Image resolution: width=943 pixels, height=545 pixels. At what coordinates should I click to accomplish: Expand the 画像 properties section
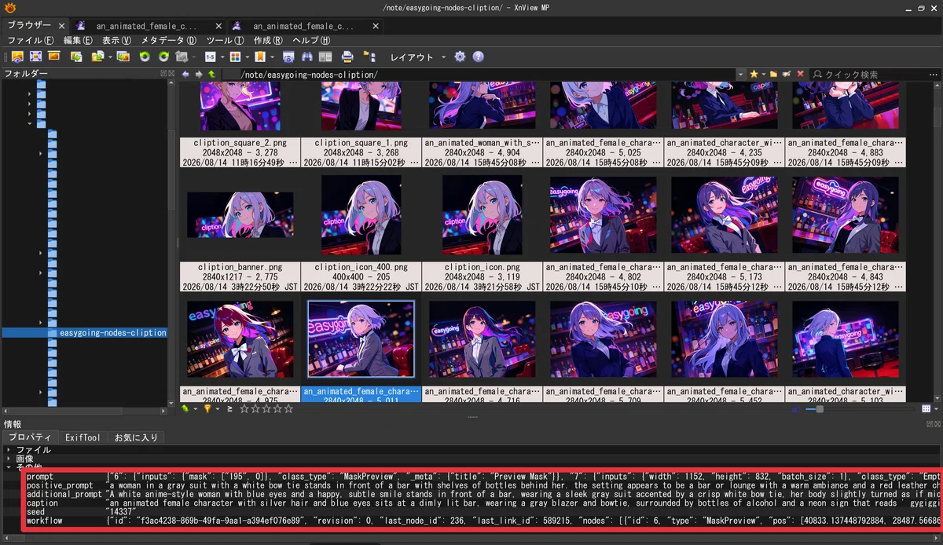(8, 459)
